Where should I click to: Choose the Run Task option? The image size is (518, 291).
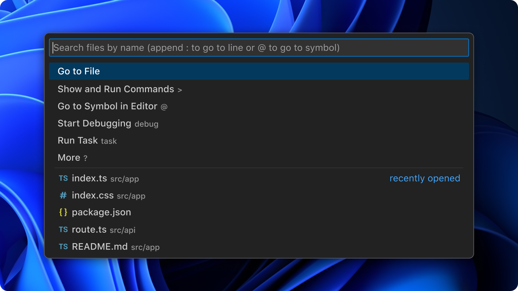pos(78,141)
